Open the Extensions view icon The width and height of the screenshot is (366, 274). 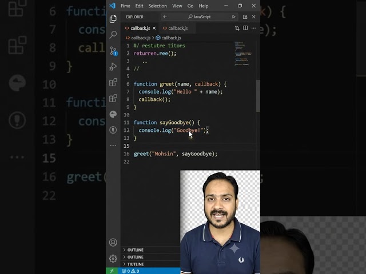point(113,82)
